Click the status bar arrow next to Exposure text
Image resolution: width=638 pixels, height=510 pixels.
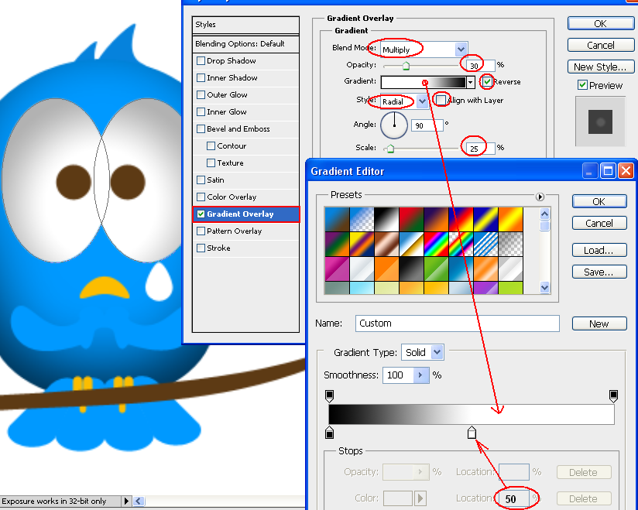point(126,501)
